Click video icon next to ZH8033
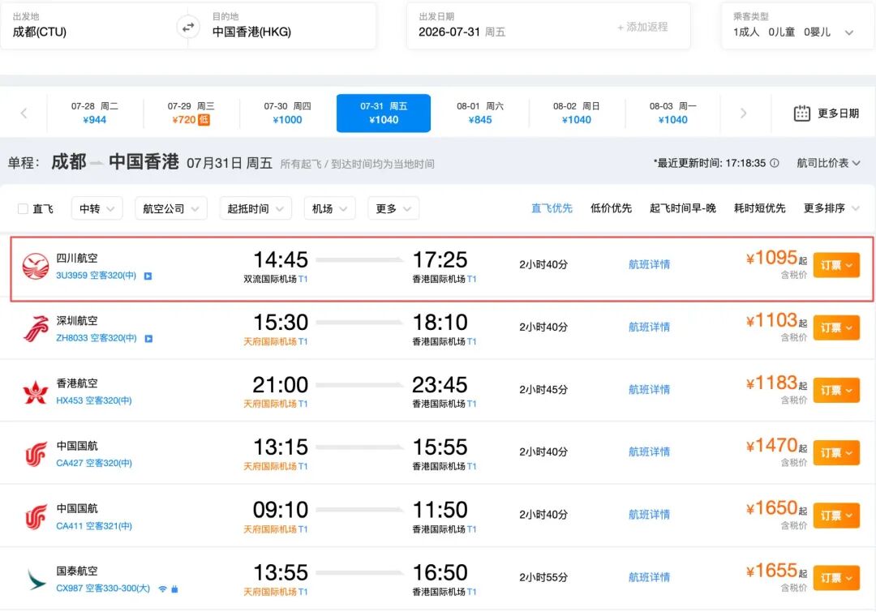Image resolution: width=876 pixels, height=612 pixels. [x=148, y=338]
